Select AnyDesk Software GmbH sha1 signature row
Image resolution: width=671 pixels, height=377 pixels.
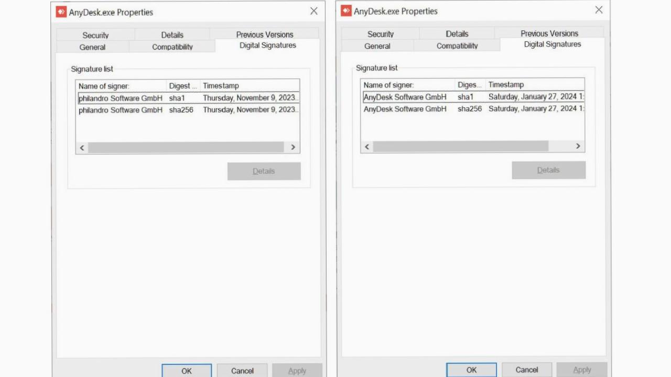(x=473, y=97)
